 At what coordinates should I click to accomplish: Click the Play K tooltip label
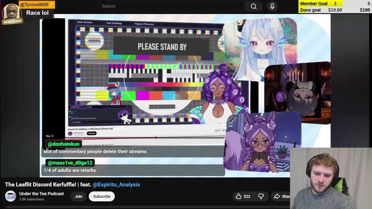click(x=49, y=136)
